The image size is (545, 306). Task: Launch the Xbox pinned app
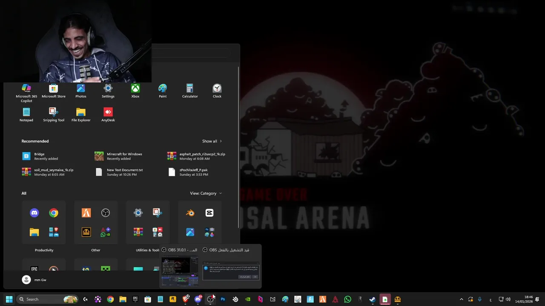click(x=135, y=91)
